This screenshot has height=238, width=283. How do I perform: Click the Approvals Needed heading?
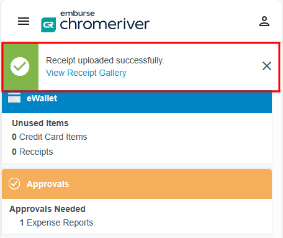47,209
